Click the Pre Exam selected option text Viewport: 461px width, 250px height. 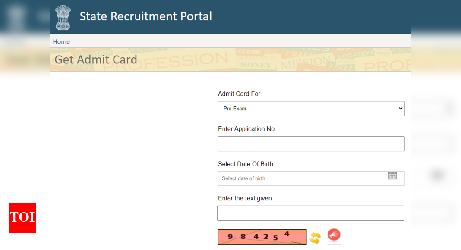(x=235, y=109)
